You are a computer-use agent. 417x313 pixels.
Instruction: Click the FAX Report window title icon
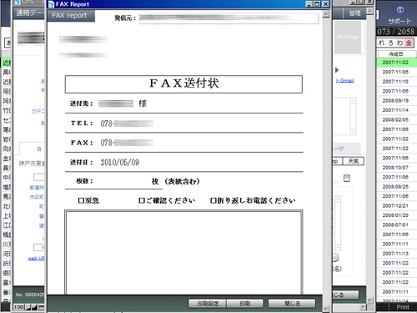point(51,4)
